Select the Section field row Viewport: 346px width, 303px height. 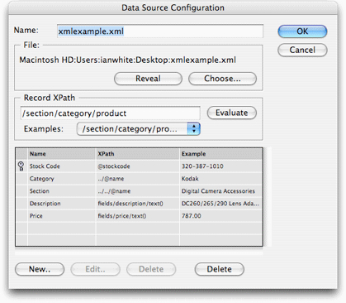(x=139, y=191)
